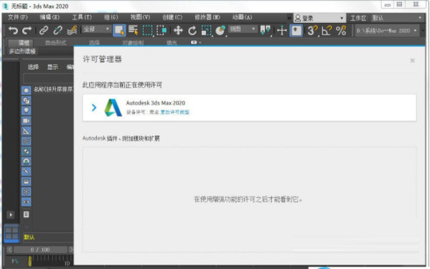Toggle display groups filter in explorer
The image size is (430, 269).
coord(26,151)
